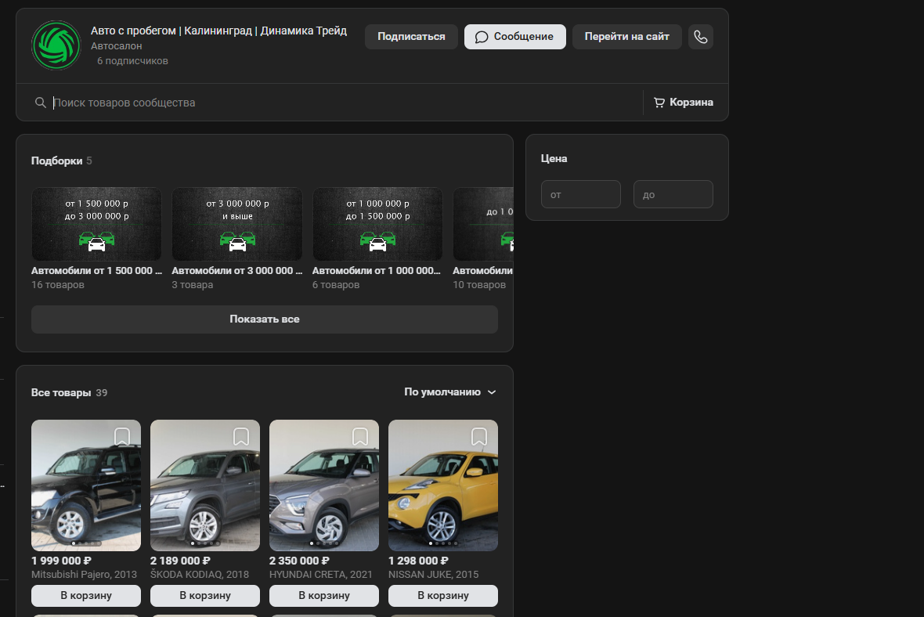Click the 'Подборки' section heading

56,161
